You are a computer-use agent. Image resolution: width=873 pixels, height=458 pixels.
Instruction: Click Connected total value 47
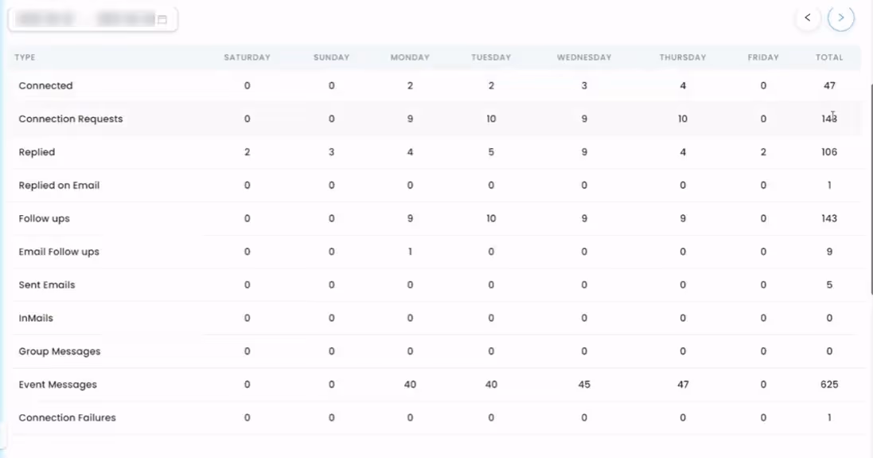[829, 86]
